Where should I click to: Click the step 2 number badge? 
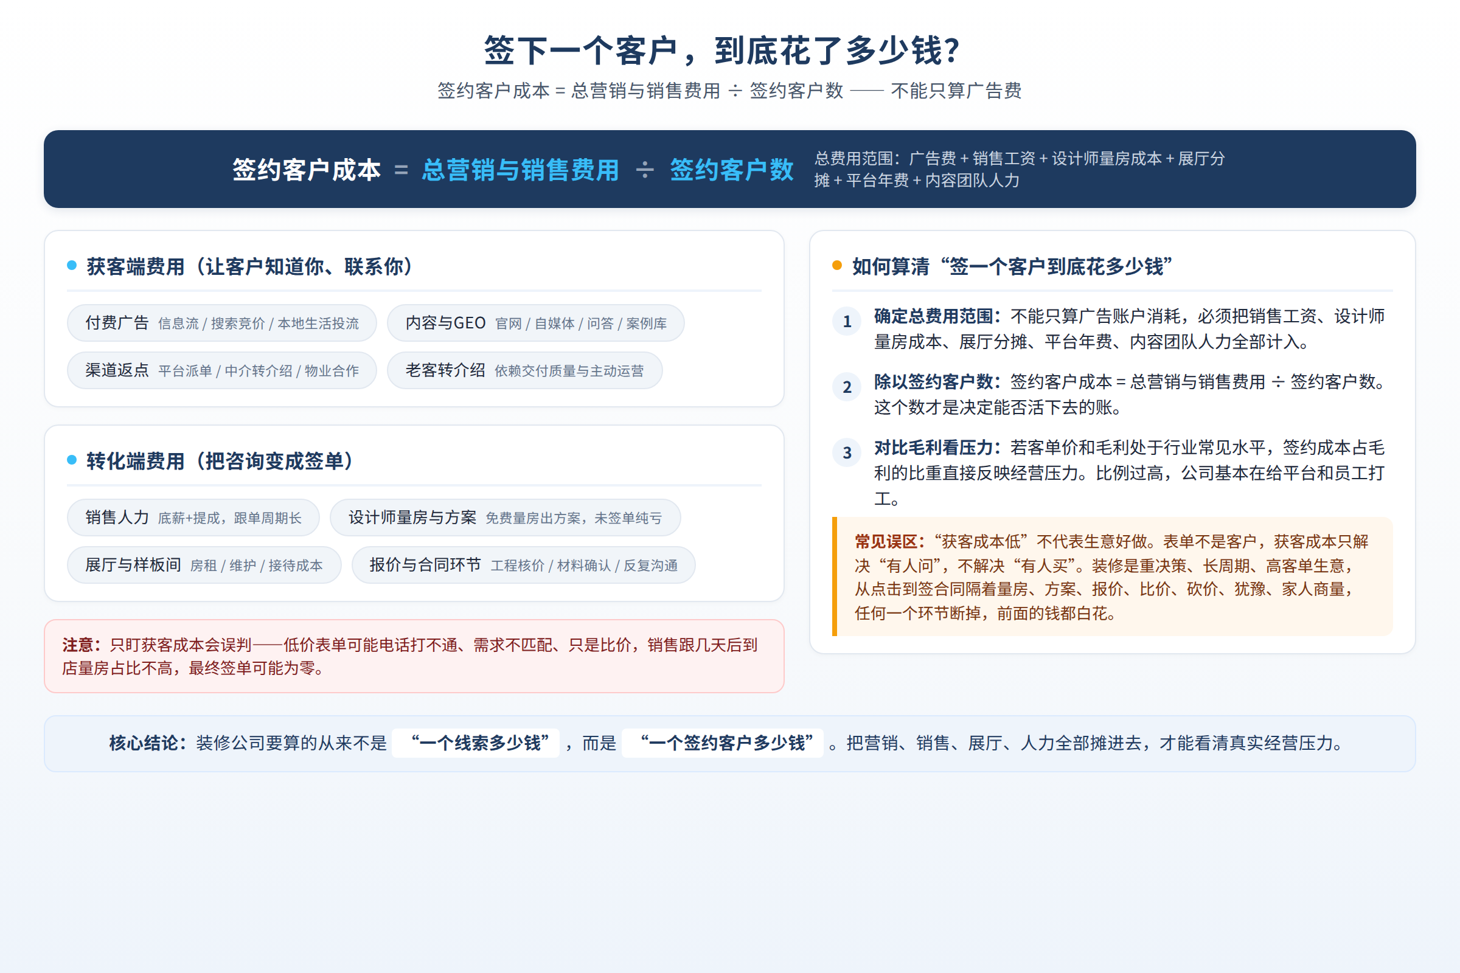[x=847, y=387]
